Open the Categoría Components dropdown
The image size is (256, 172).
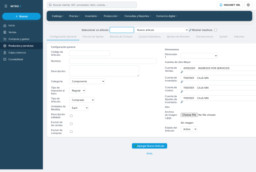coord(87,81)
